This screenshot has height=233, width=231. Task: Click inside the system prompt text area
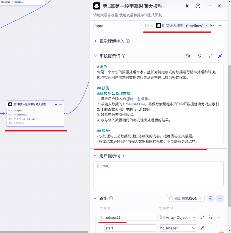pyautogui.click(x=158, y=104)
